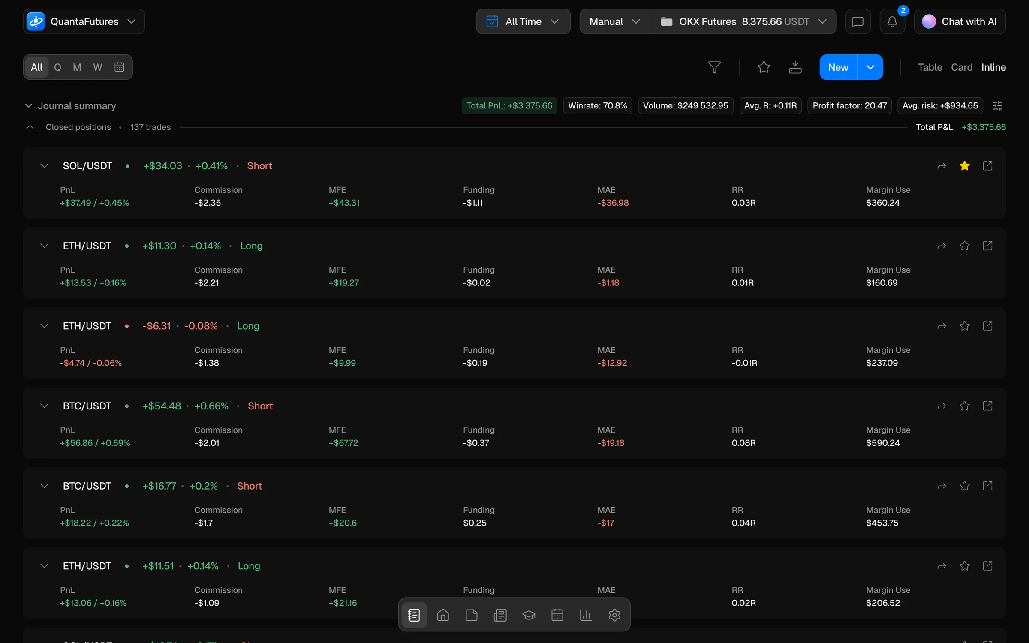This screenshot has height=643, width=1029.
Task: Open the bar chart analytics icon in dock
Action: coord(586,615)
